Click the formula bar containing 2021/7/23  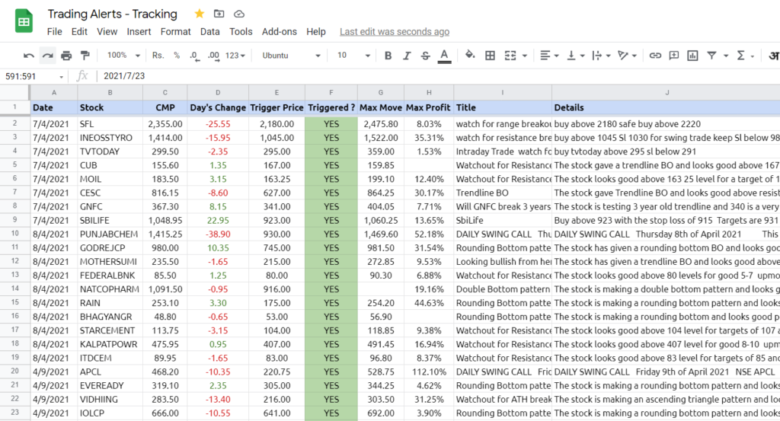[438, 76]
